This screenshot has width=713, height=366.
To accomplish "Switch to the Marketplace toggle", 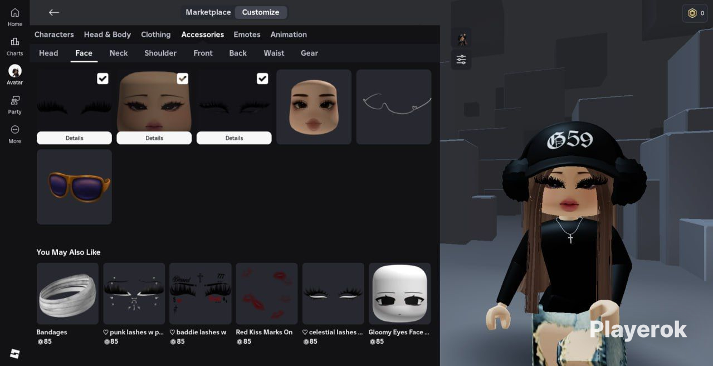I will (208, 12).
